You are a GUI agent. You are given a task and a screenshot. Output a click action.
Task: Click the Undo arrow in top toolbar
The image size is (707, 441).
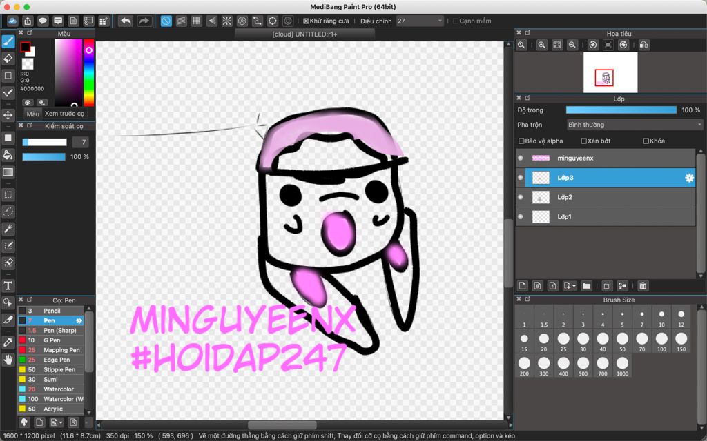point(126,21)
